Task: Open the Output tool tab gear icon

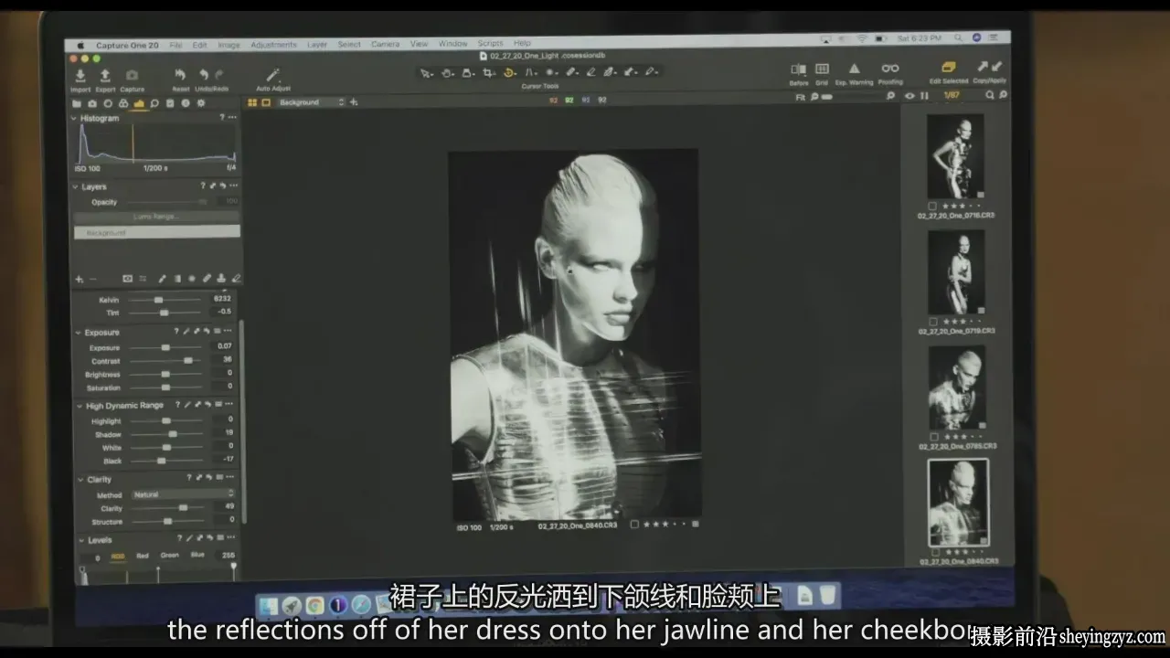Action: 201,103
